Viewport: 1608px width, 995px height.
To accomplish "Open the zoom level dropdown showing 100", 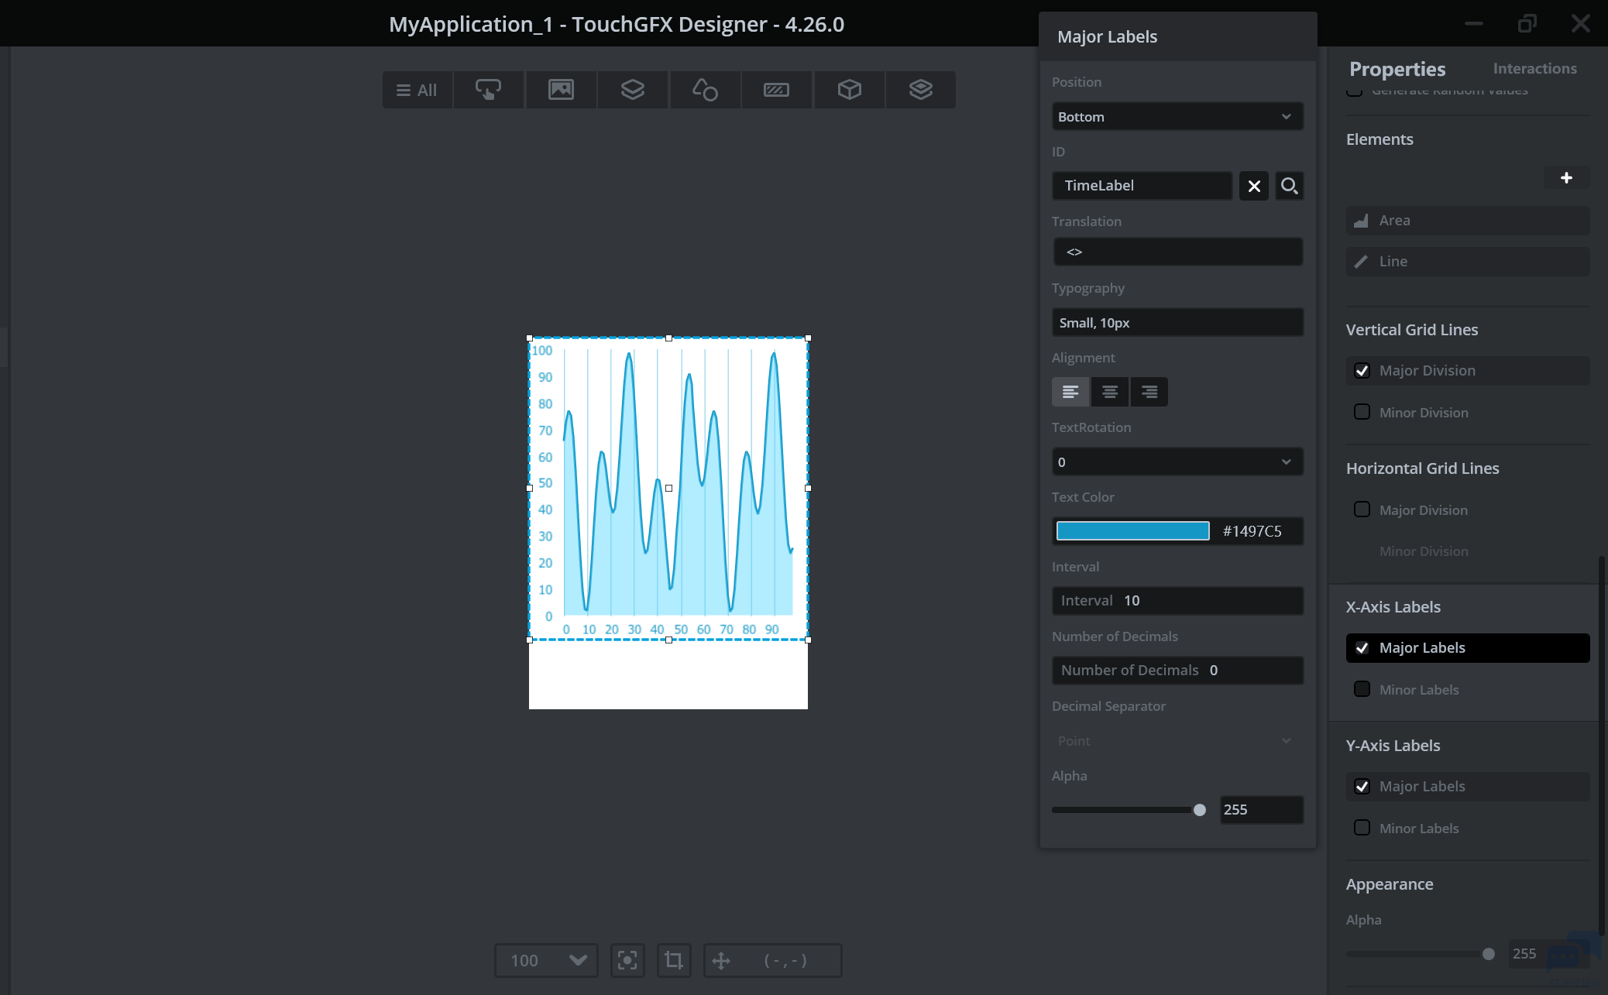I will 546,960.
